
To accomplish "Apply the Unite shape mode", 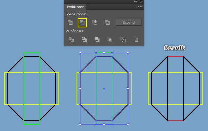I will (x=70, y=22).
